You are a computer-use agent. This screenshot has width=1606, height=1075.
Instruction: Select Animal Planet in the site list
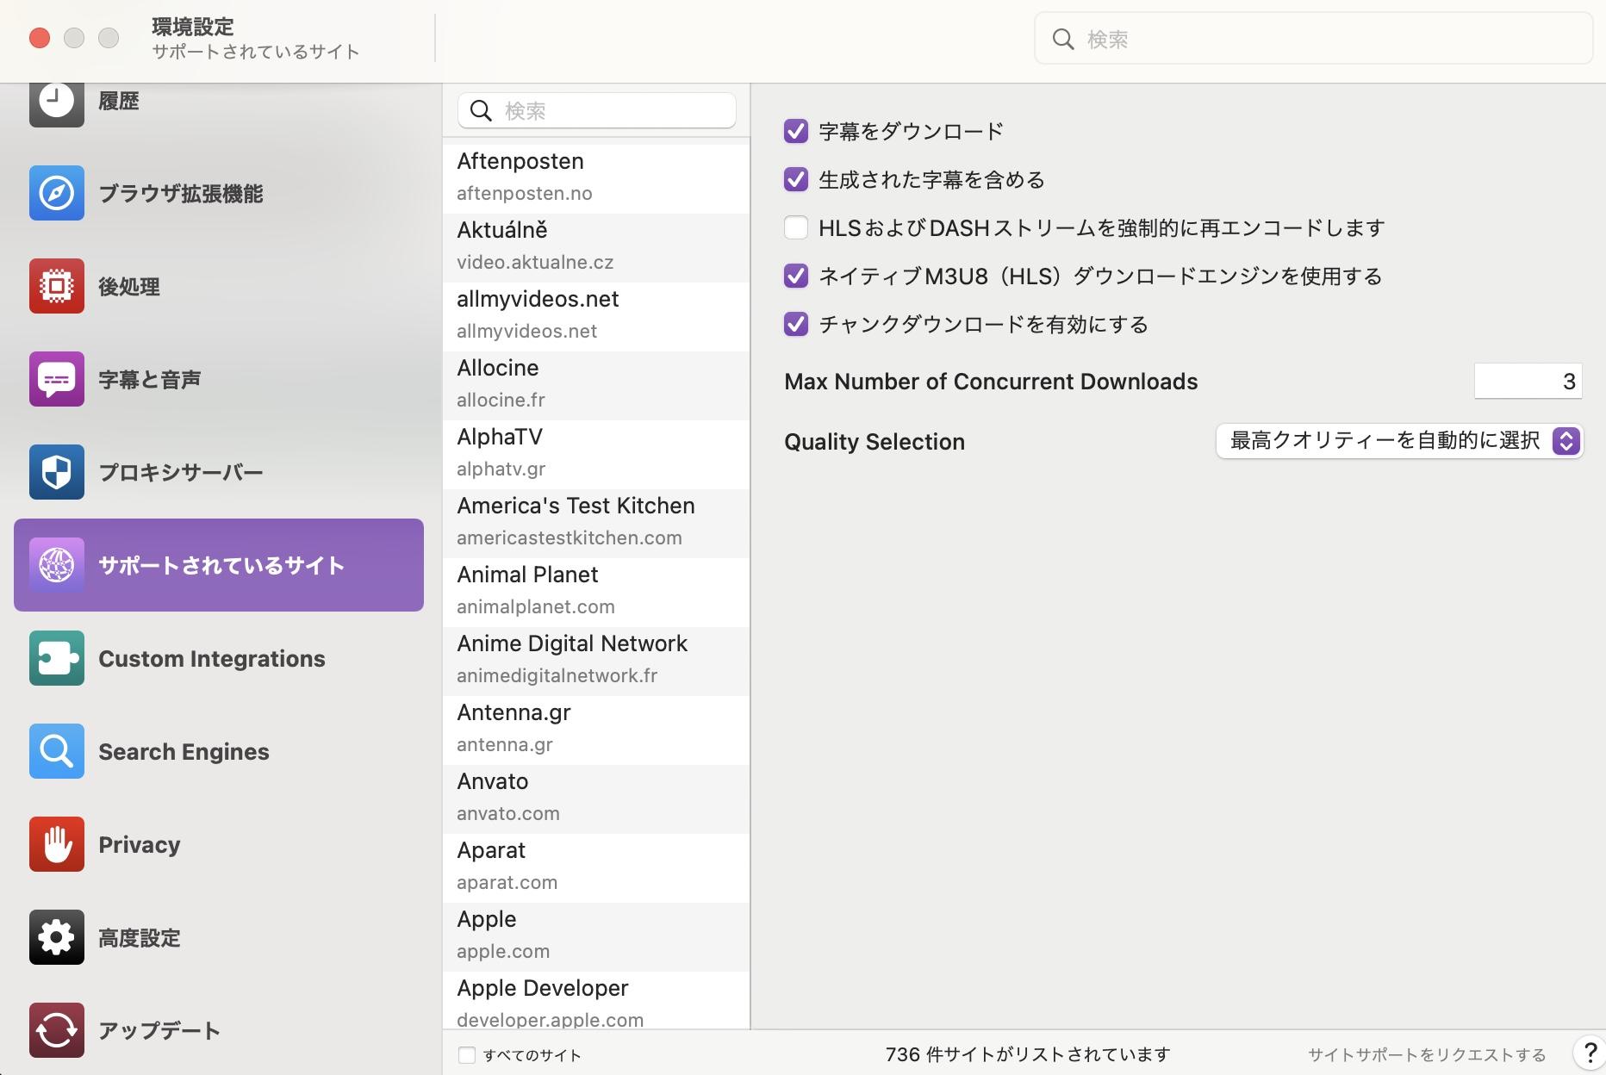tap(596, 593)
